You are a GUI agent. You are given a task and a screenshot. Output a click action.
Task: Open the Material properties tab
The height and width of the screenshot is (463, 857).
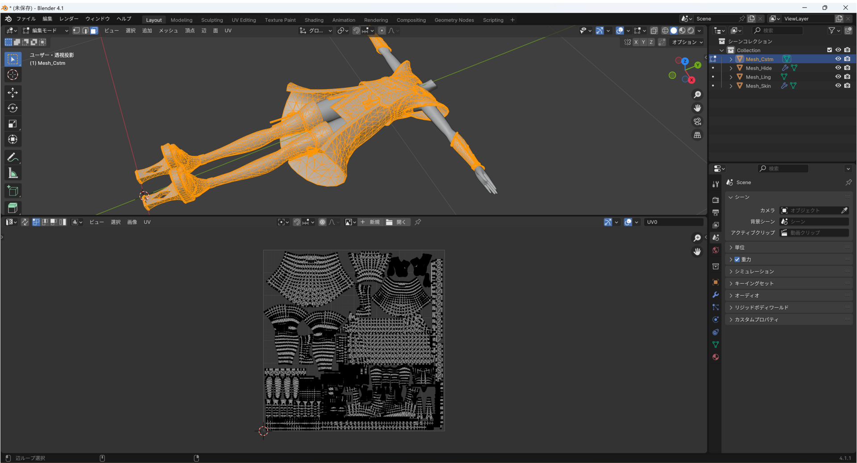point(716,357)
